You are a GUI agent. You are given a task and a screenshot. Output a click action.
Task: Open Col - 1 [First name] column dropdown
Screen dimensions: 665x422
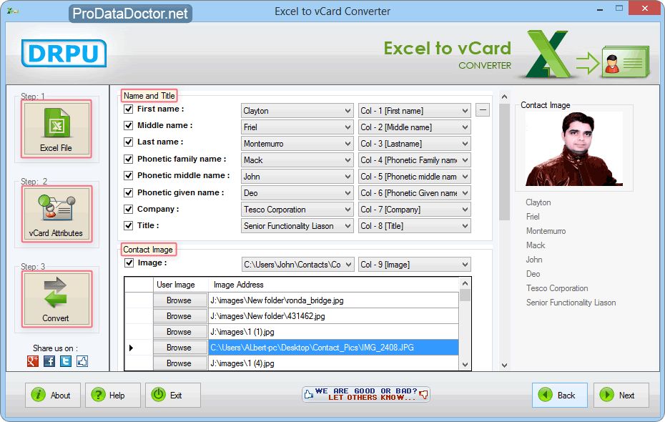pyautogui.click(x=414, y=111)
